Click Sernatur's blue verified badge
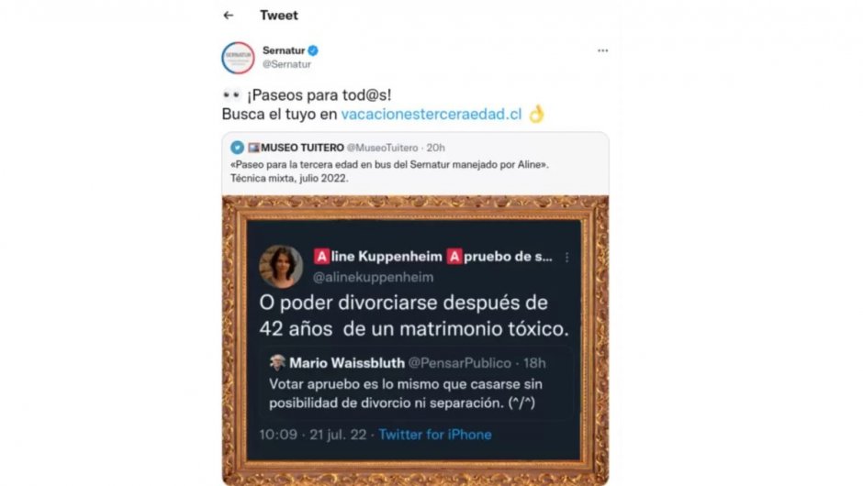This screenshot has width=863, height=486. point(313,50)
